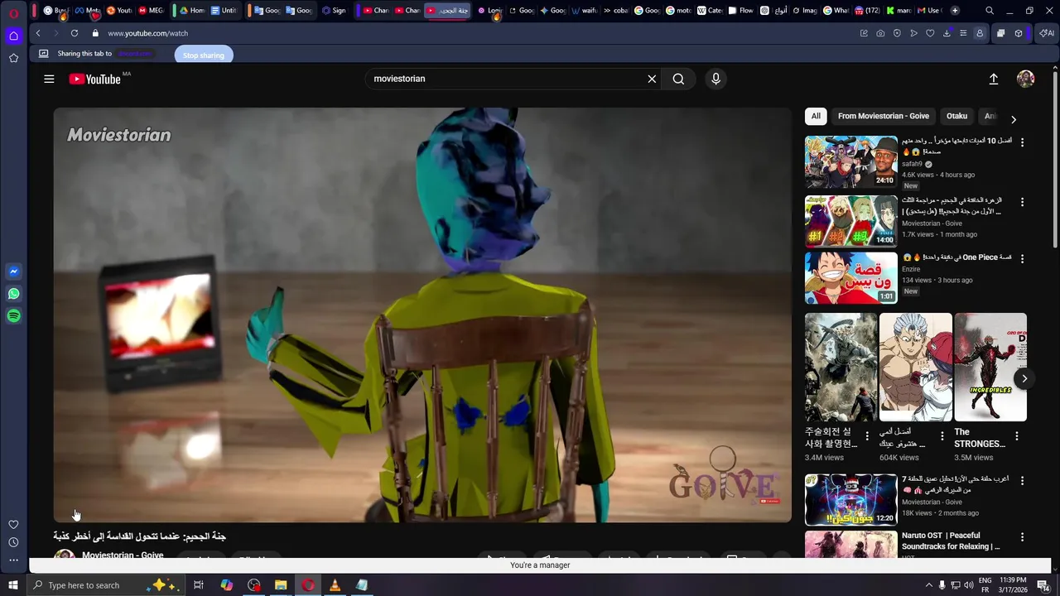This screenshot has width=1060, height=596.
Task: Open VLC from the taskbar
Action: [335, 585]
